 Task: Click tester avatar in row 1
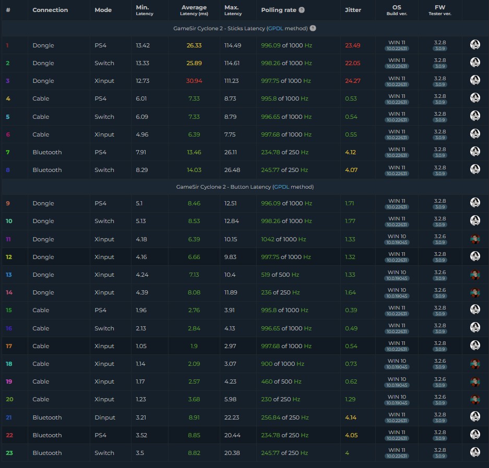[475, 44]
